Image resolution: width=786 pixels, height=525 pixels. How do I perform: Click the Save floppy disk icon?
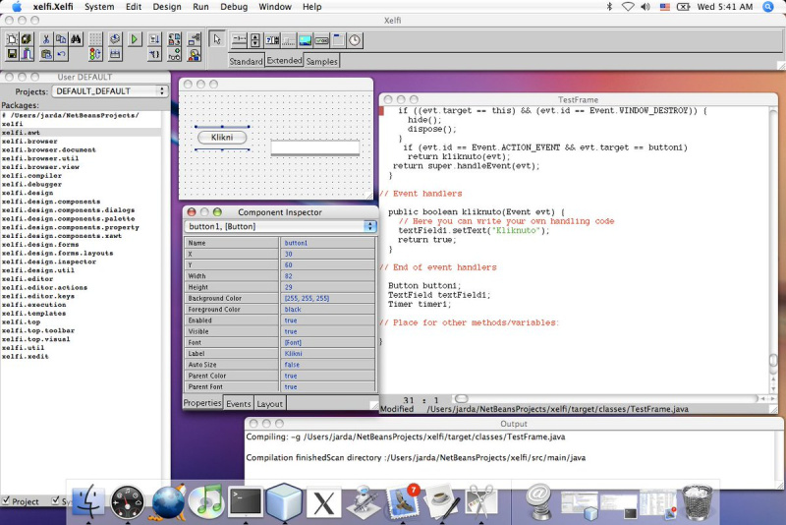(x=12, y=54)
